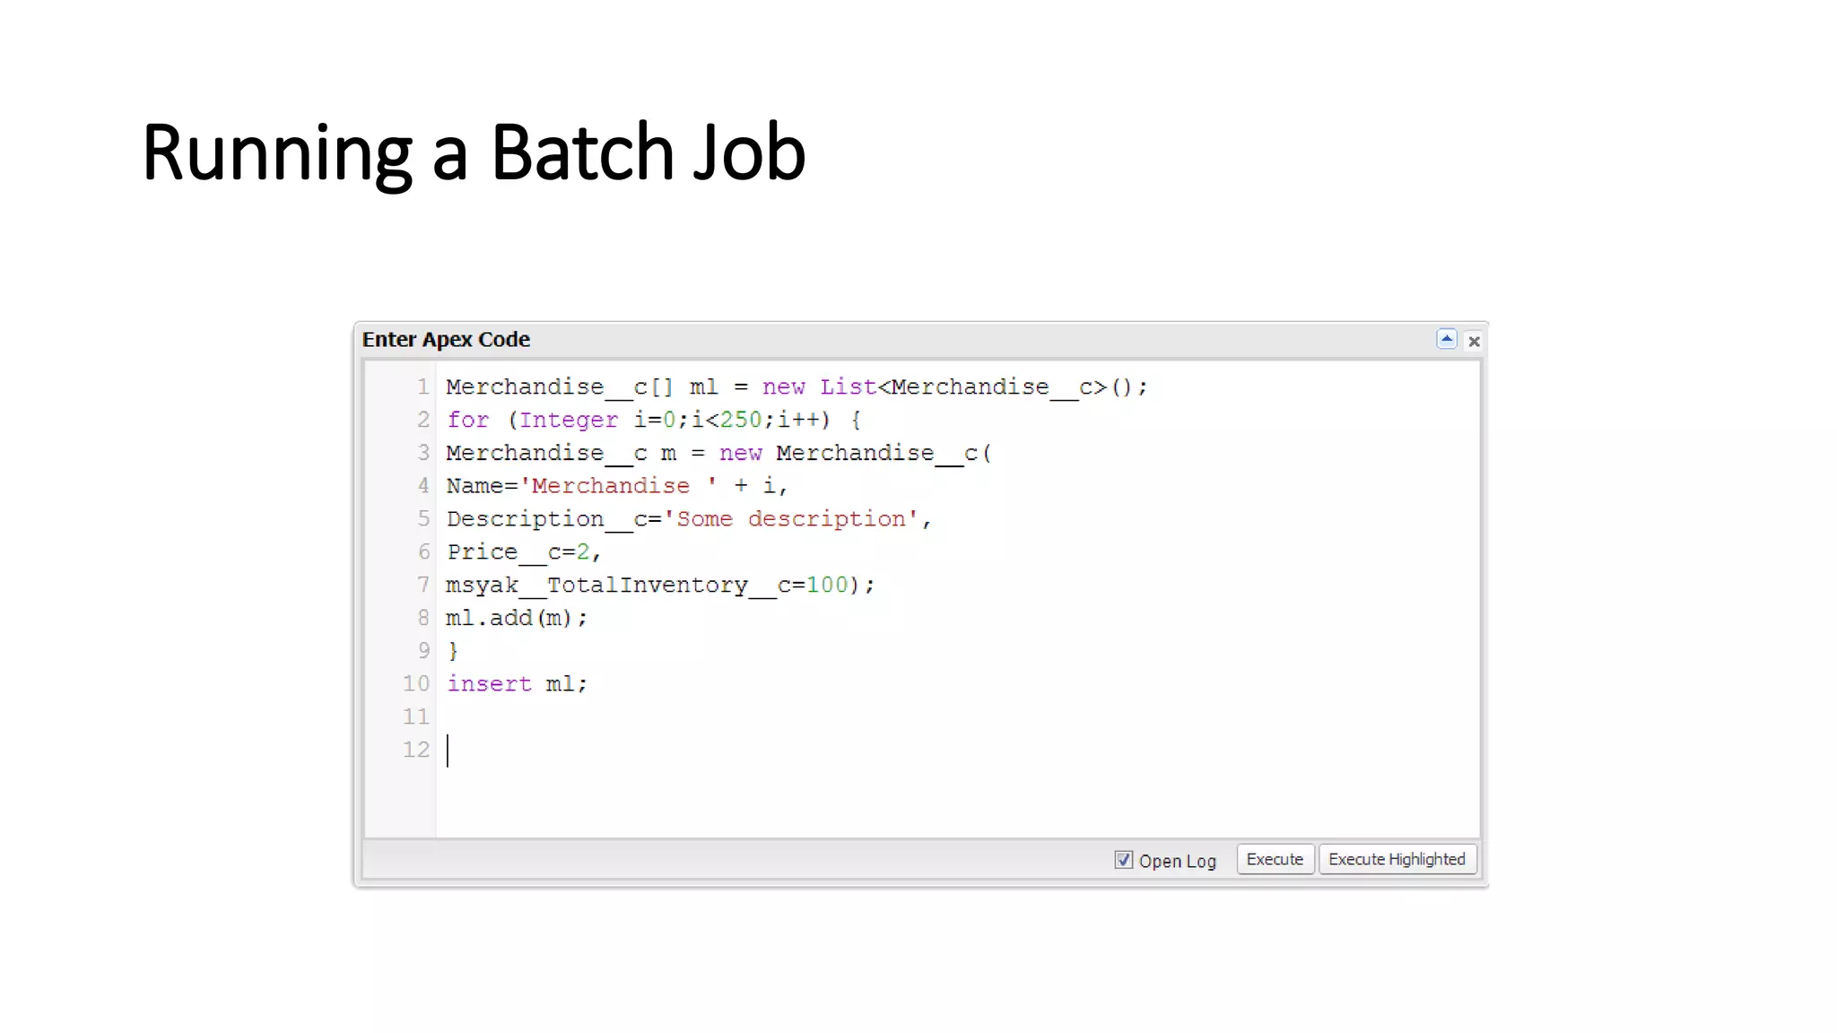This screenshot has width=1837, height=1033.
Task: Place cursor on empty line 12
Action: click(x=956, y=750)
